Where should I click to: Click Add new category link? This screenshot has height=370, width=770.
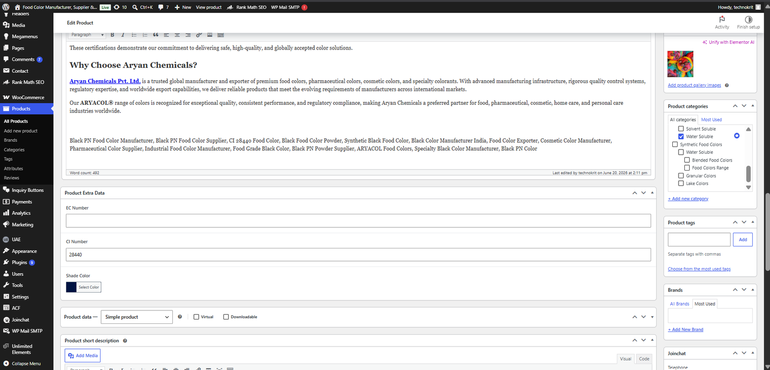[688, 198]
